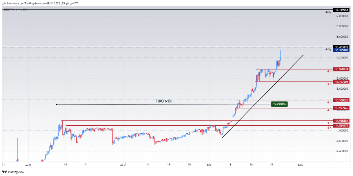Click the date label 9 on time axis
The image size is (353, 176).
231,165
